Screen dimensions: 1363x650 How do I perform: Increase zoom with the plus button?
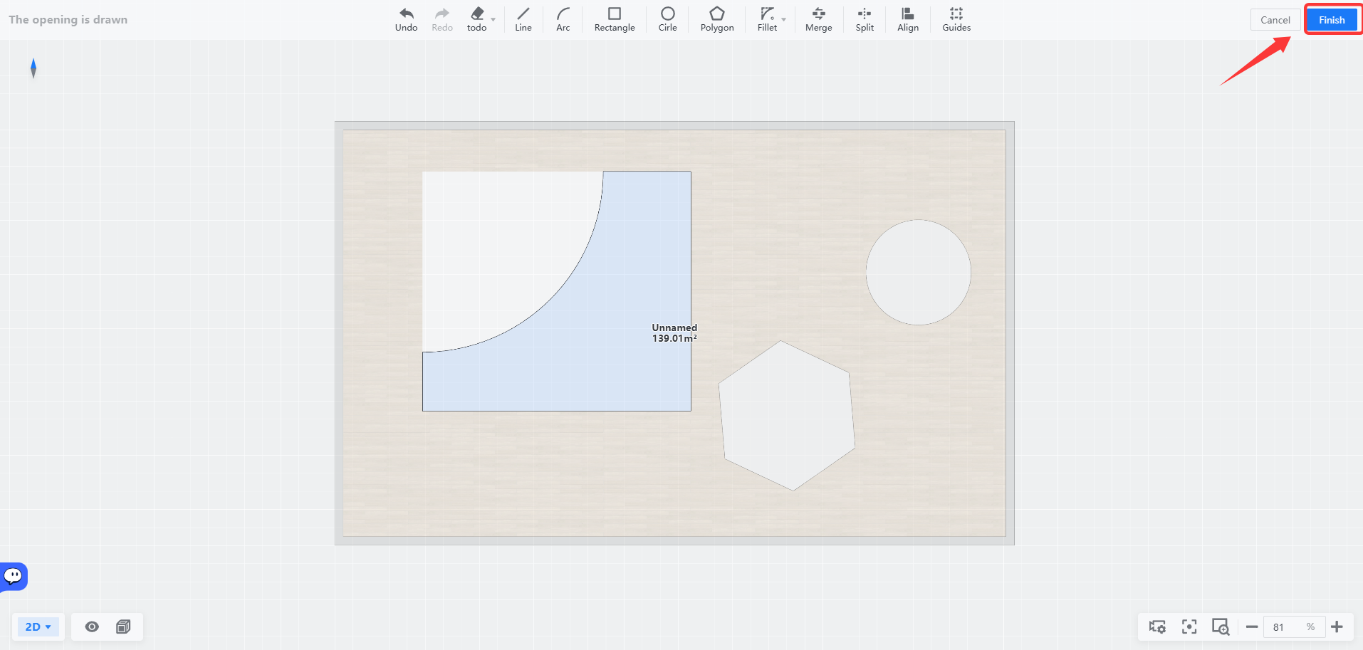tap(1337, 627)
